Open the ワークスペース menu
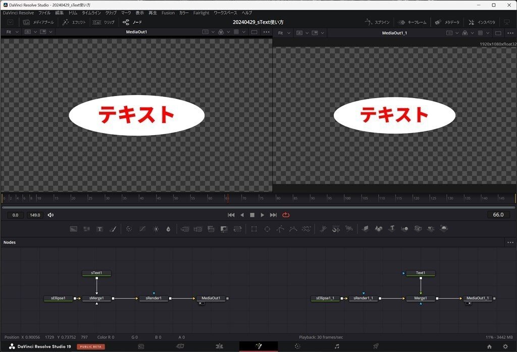Viewport: 517px width, 352px height. pyautogui.click(x=226, y=13)
